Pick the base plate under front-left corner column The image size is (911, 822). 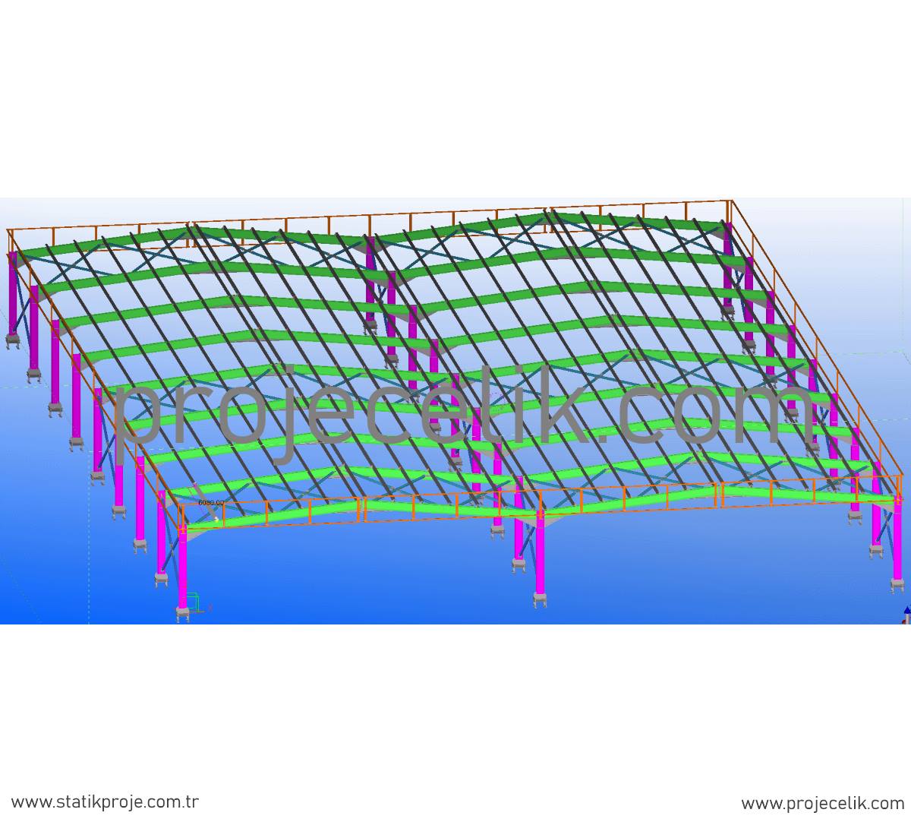click(182, 613)
